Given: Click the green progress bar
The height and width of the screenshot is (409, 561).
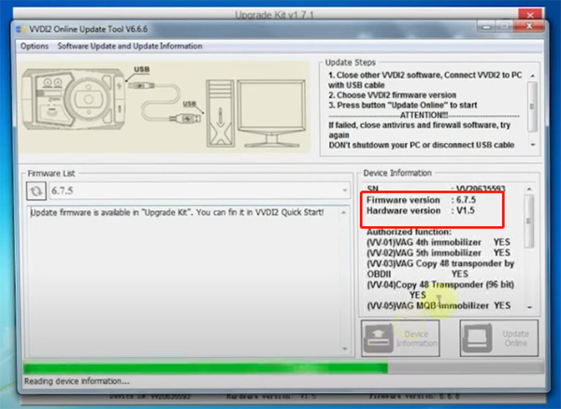Looking at the screenshot, I should [x=283, y=368].
